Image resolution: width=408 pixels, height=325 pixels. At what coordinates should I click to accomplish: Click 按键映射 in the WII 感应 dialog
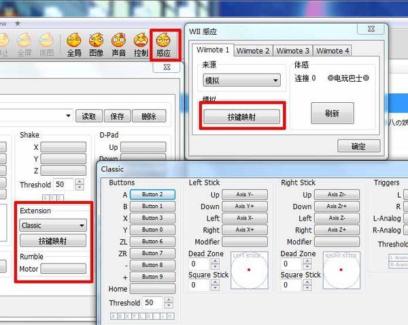[x=241, y=117]
